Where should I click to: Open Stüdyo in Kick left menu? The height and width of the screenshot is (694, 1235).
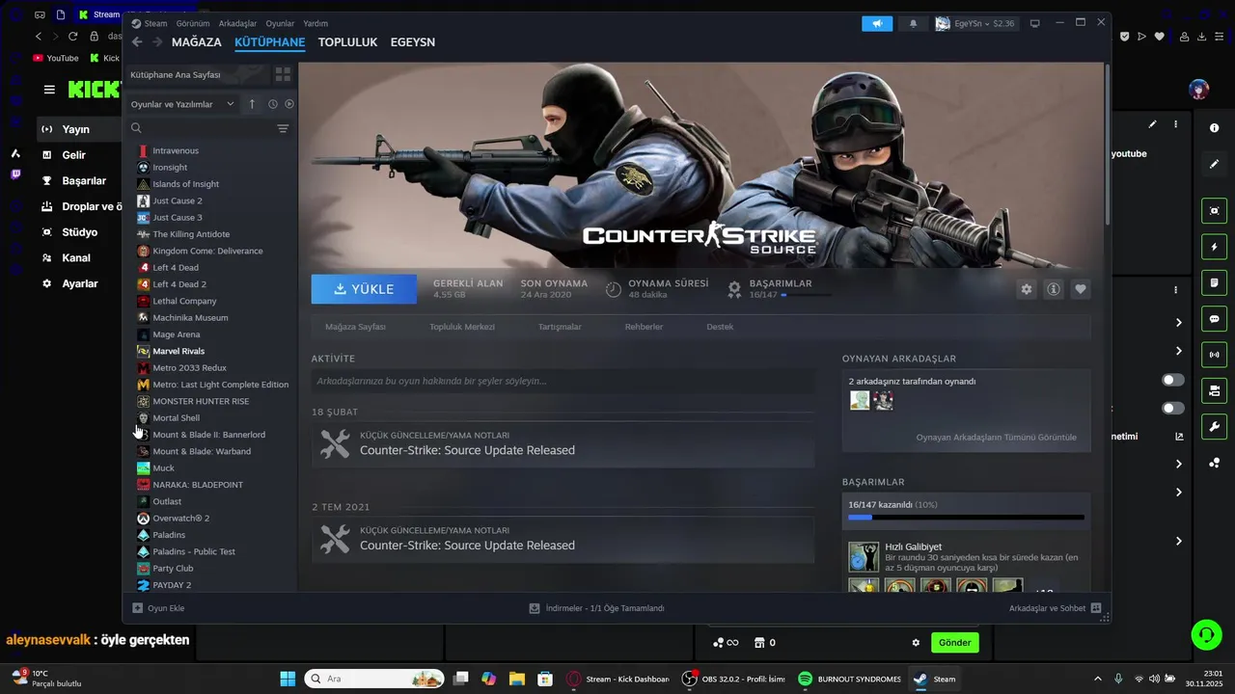[79, 232]
